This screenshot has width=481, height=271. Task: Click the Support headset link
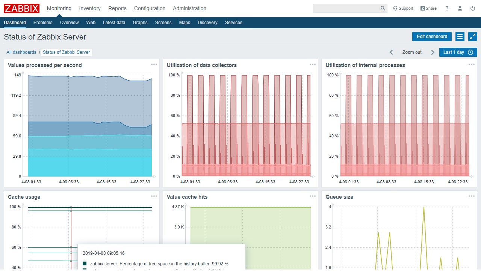pyautogui.click(x=403, y=8)
